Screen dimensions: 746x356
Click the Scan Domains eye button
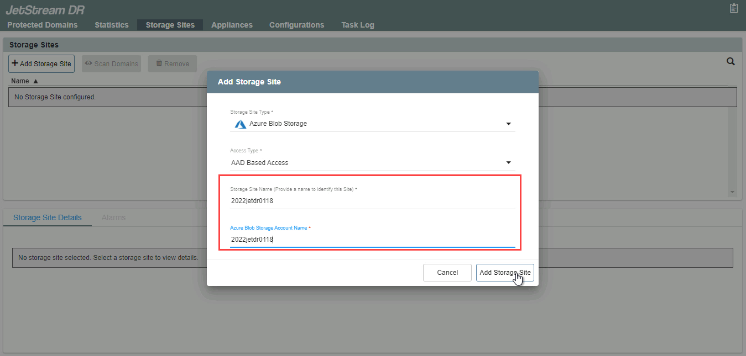coord(111,63)
